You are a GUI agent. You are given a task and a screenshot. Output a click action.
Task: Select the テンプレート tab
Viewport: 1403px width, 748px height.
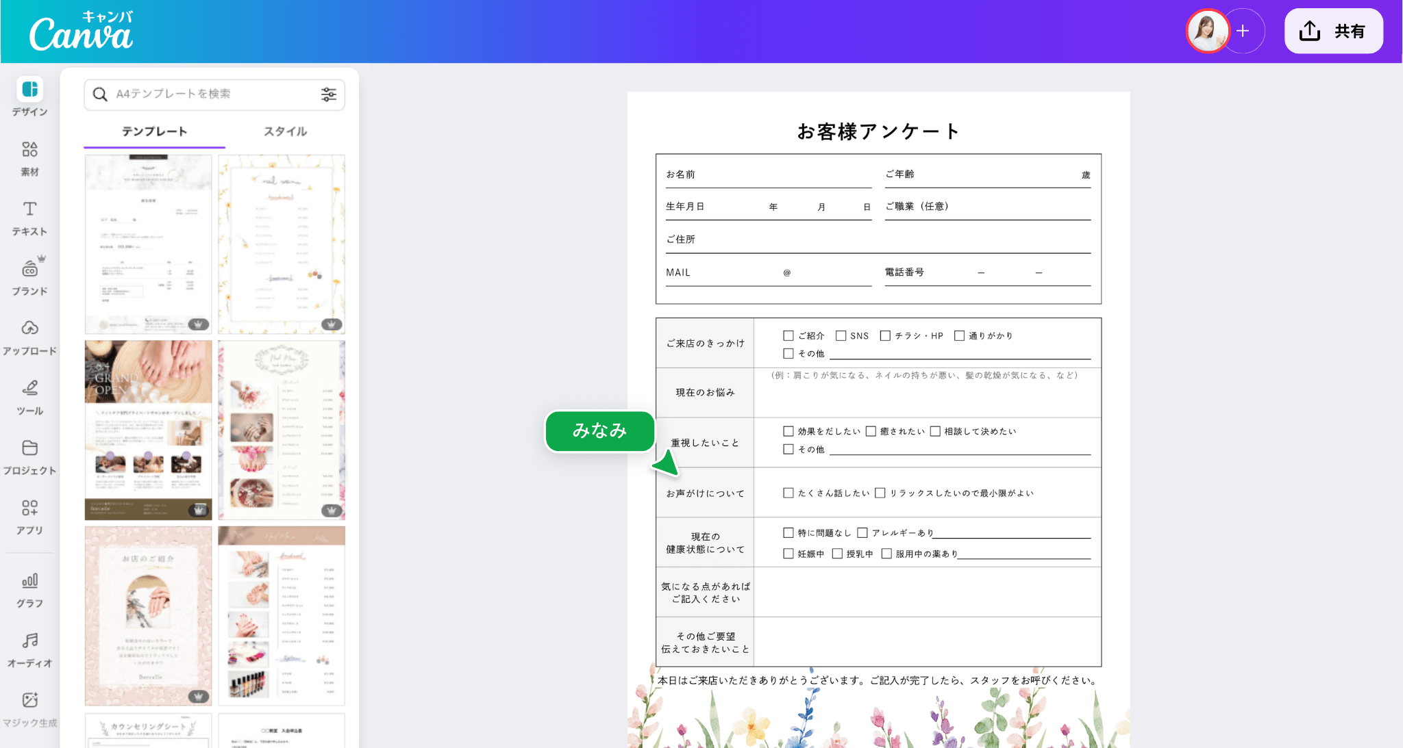pyautogui.click(x=153, y=131)
